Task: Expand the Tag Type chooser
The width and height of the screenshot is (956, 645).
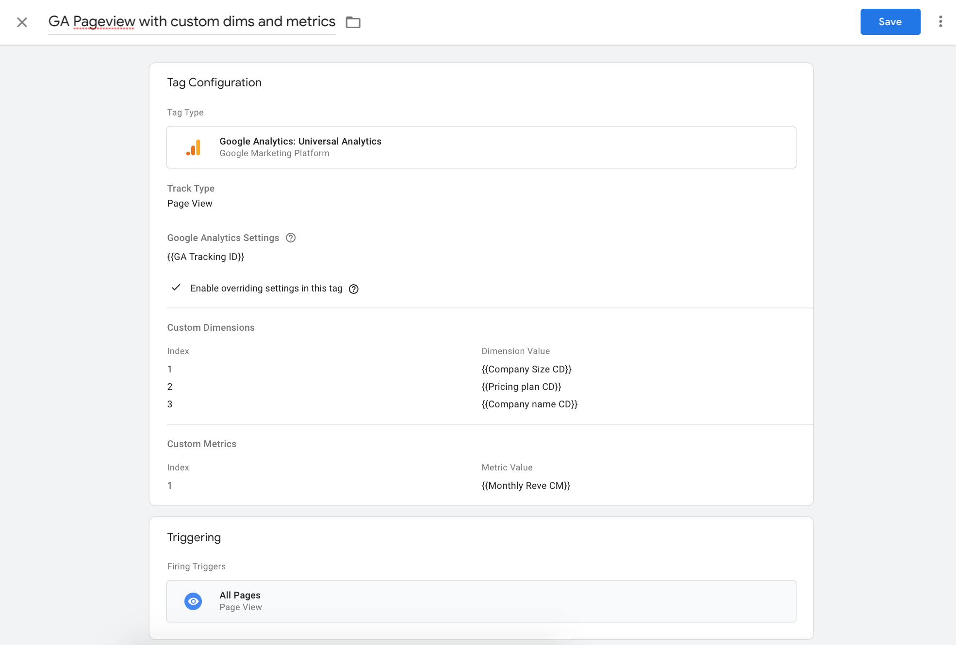Action: click(x=481, y=147)
